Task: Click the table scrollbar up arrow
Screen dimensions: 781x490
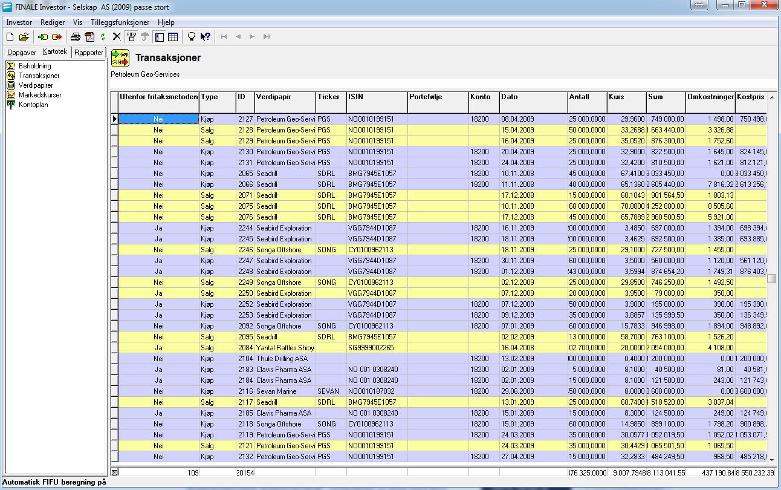Action: [x=772, y=97]
